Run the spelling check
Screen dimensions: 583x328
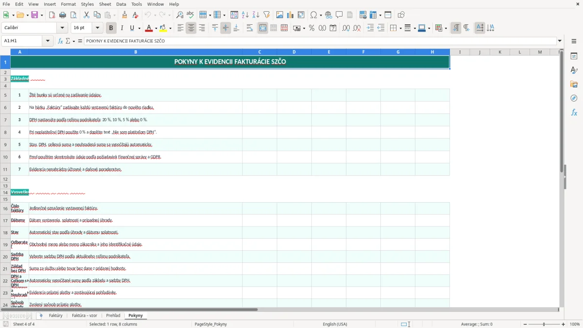190,15
